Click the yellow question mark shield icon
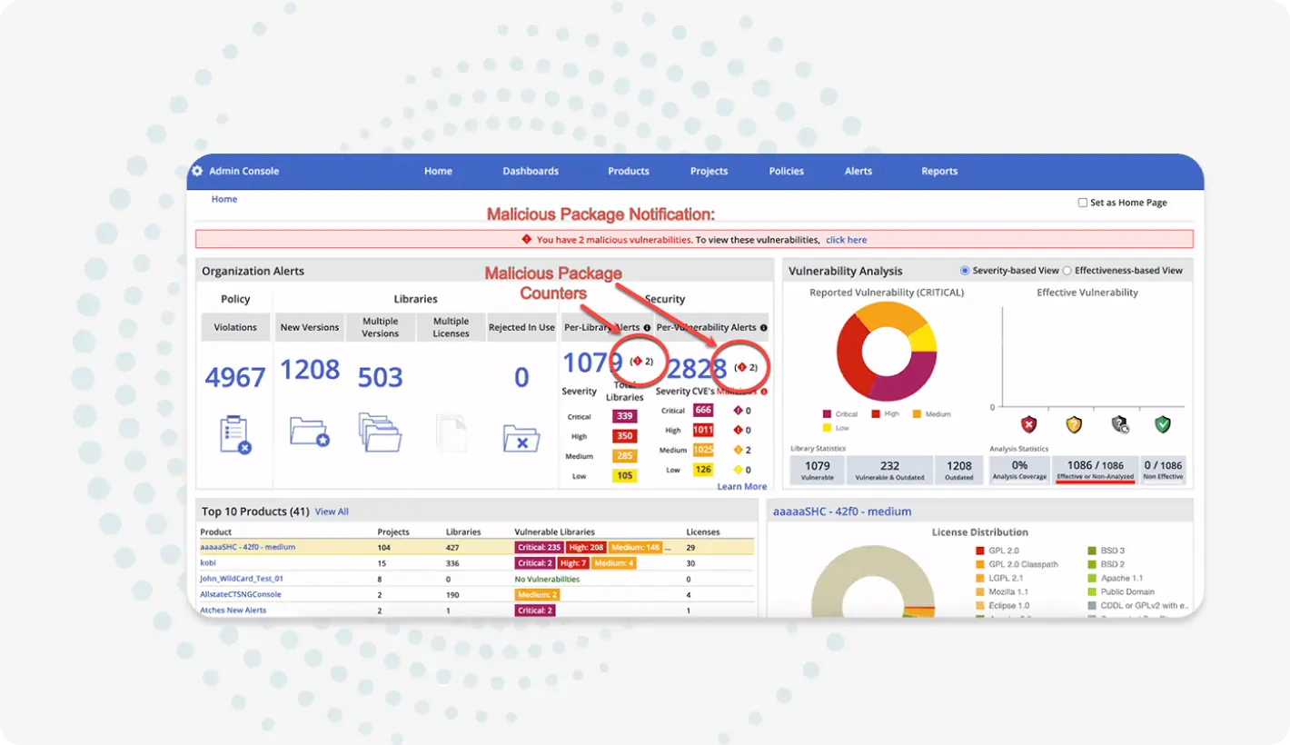1290x745 pixels. (1074, 424)
